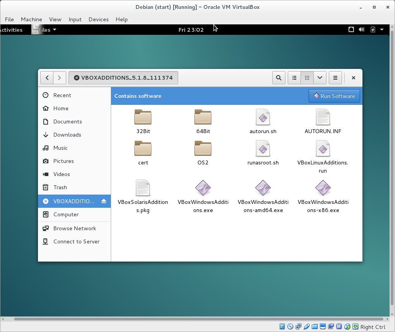Open the 32Bit folder
The image size is (395, 332).
pos(143,122)
